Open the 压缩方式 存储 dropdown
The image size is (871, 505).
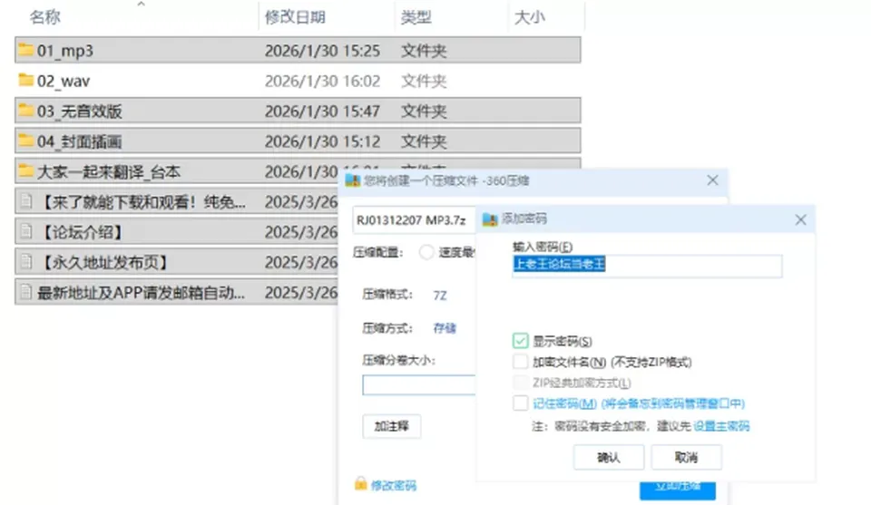point(445,328)
